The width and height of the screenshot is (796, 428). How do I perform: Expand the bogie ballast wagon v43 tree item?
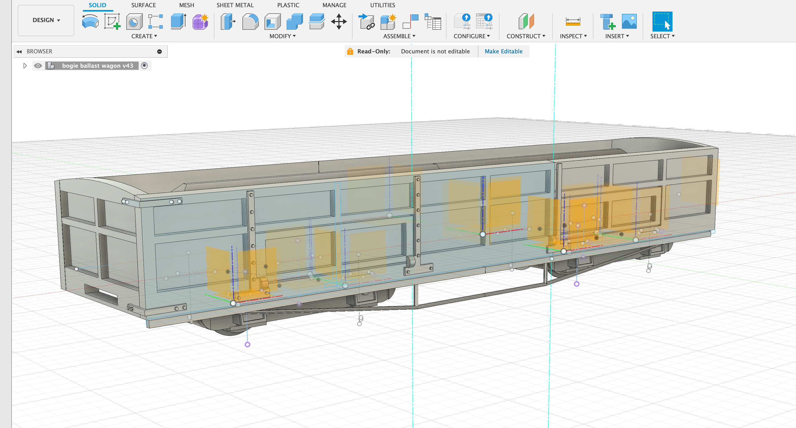[25, 65]
